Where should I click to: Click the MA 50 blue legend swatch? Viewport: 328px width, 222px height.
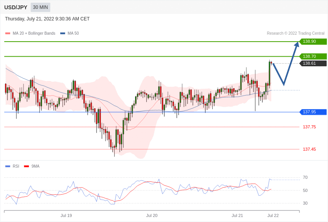63,34
